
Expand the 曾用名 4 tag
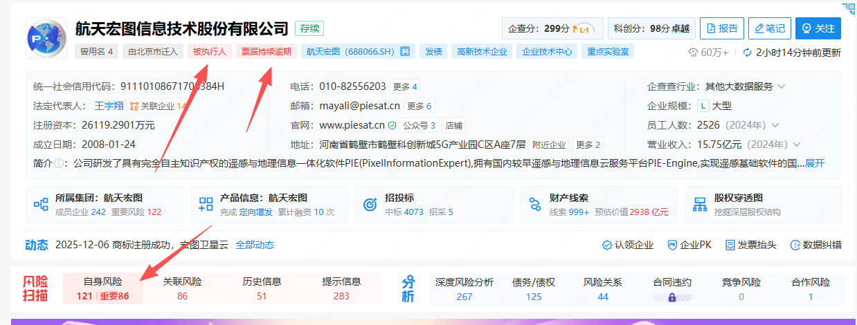click(96, 51)
